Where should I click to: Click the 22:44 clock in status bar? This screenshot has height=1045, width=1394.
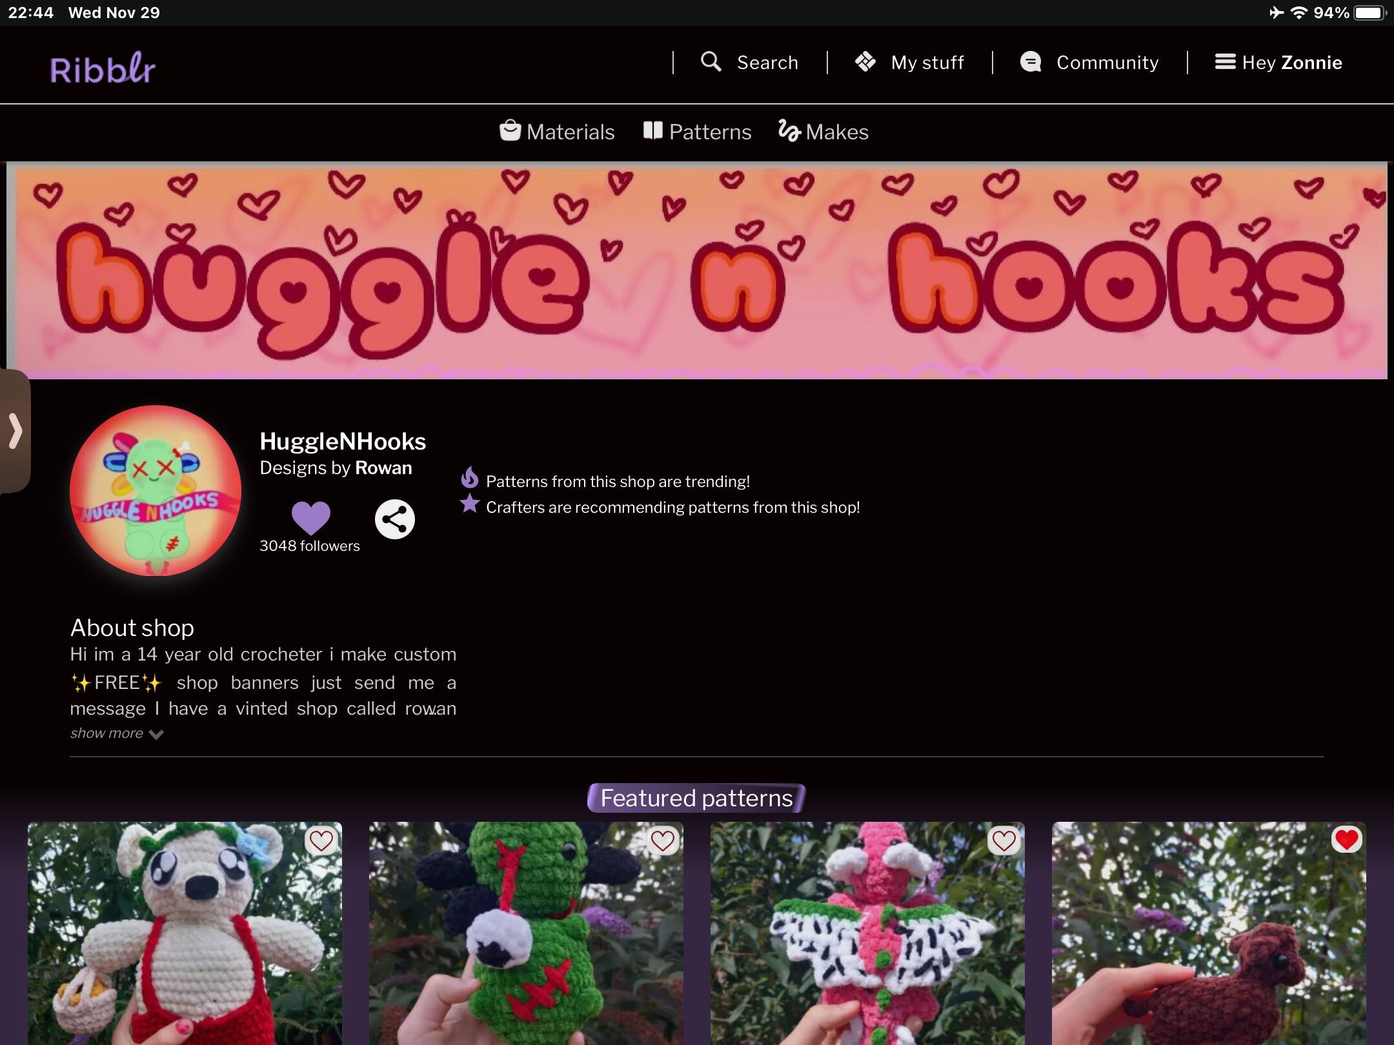[x=30, y=13]
